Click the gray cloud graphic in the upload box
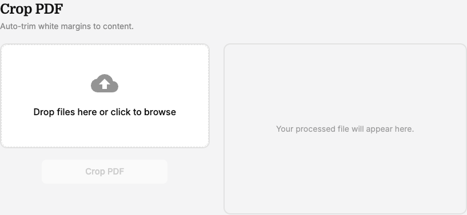Viewport: 467px width, 215px height. [105, 83]
